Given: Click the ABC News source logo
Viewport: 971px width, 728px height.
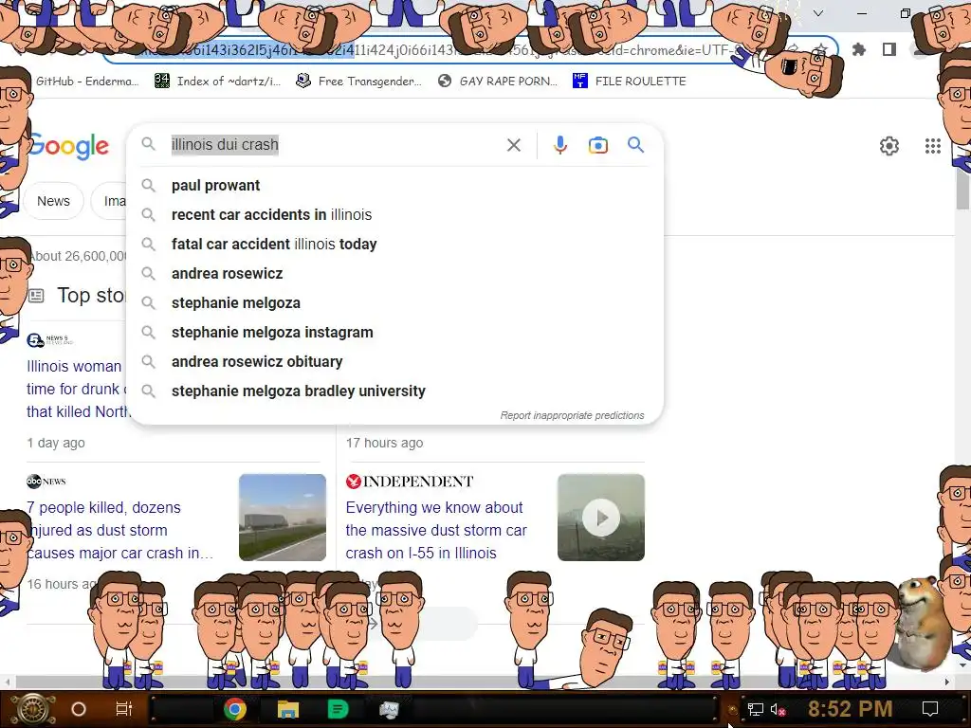Looking at the screenshot, I should 46,481.
